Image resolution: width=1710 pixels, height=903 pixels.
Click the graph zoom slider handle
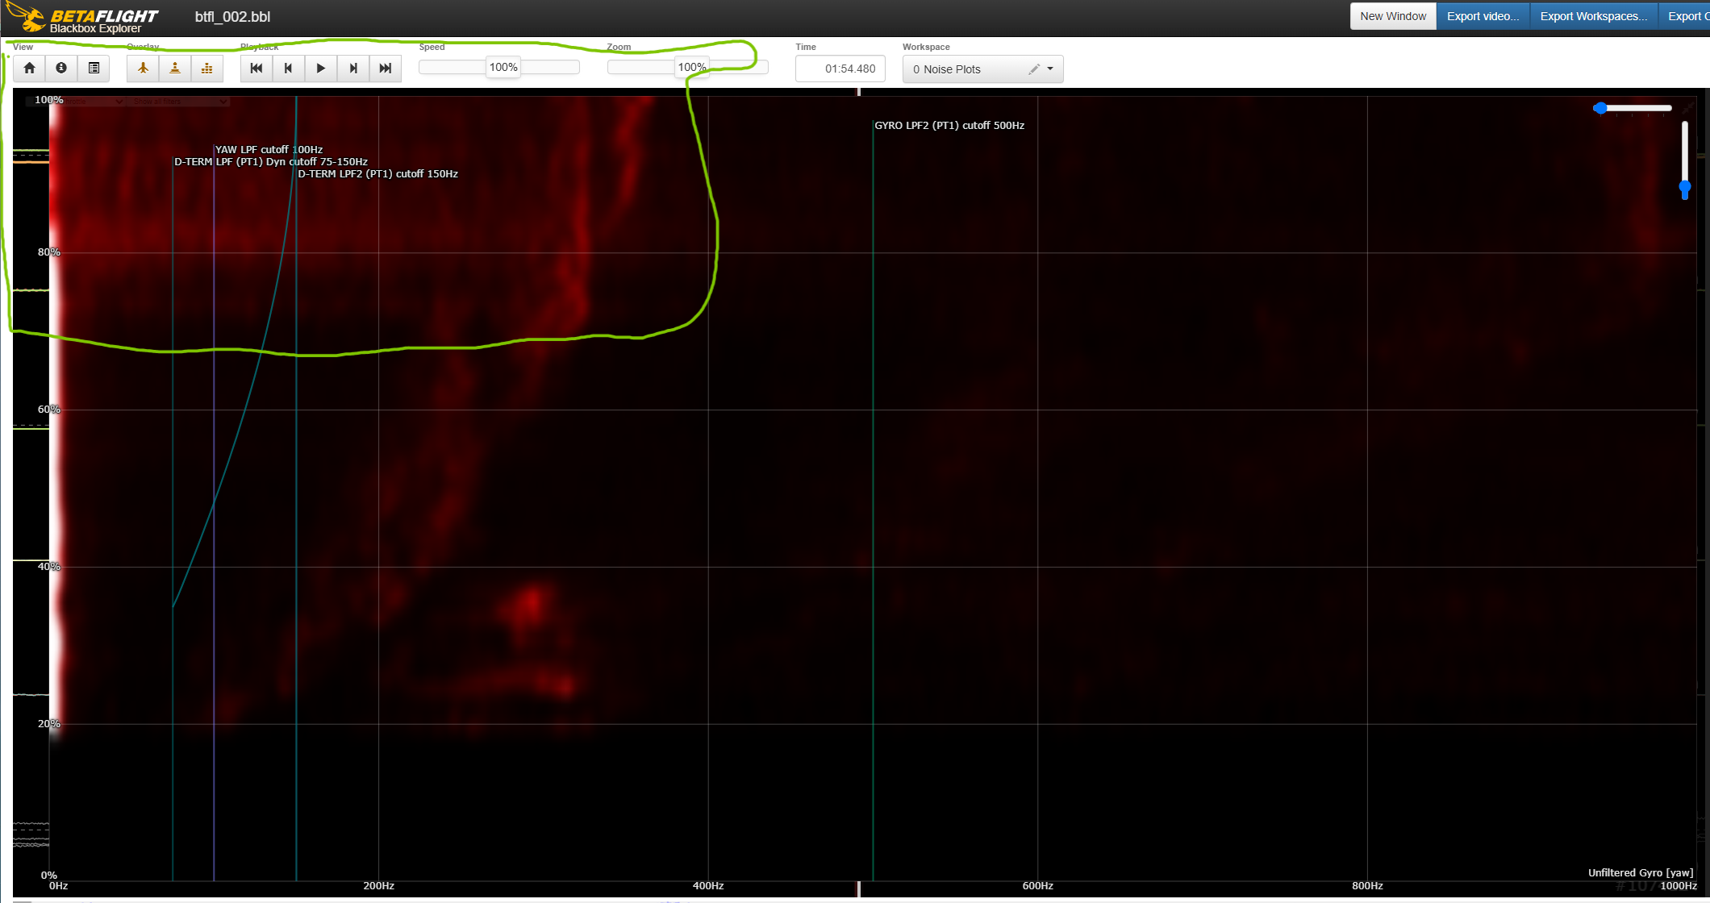coord(691,68)
